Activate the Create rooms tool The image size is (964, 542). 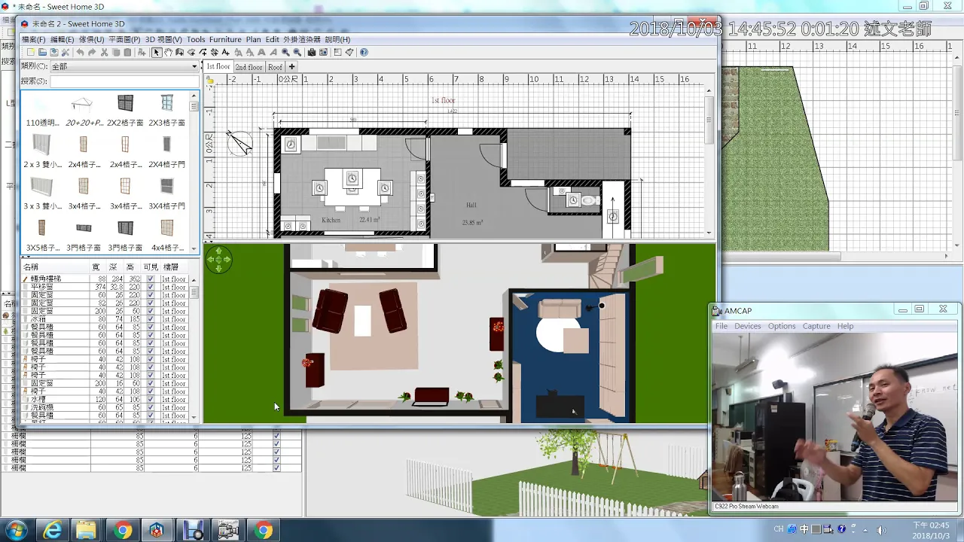(191, 53)
